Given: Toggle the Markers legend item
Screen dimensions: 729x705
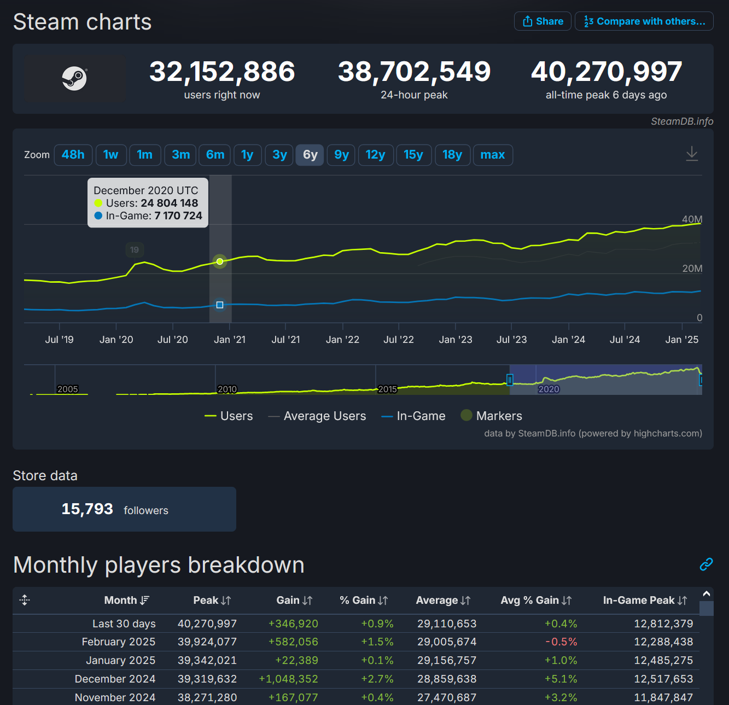Looking at the screenshot, I should tap(491, 416).
